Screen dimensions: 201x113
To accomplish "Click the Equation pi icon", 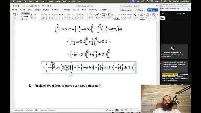I will click(x=15, y=15).
